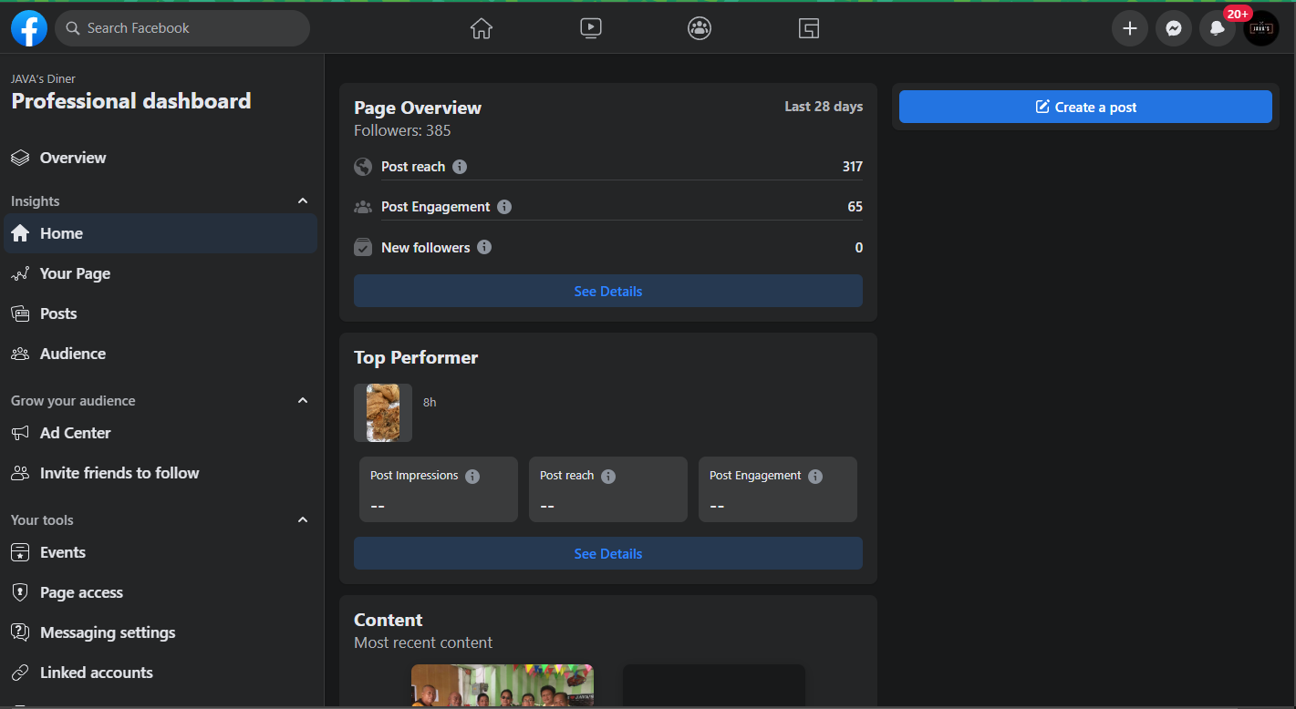Click the Overview layers icon in sidebar
1296x709 pixels.
pyautogui.click(x=20, y=158)
